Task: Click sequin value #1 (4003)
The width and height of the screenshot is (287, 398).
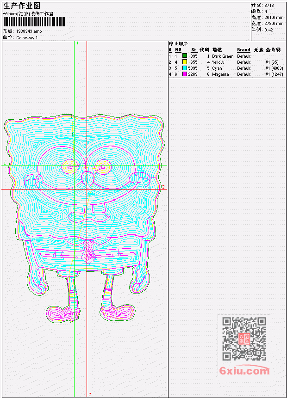Action: (274, 68)
